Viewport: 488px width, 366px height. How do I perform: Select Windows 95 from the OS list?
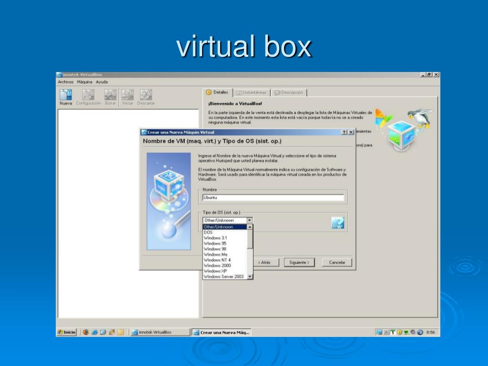pyautogui.click(x=225, y=244)
